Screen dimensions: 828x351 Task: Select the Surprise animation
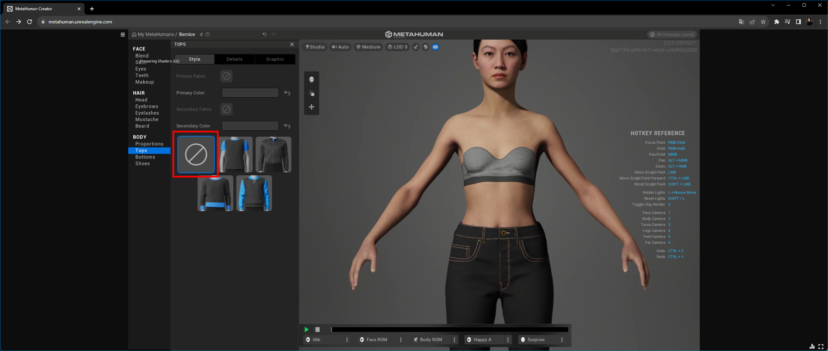click(x=538, y=340)
